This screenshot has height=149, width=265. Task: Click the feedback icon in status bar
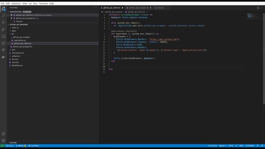click(x=258, y=146)
